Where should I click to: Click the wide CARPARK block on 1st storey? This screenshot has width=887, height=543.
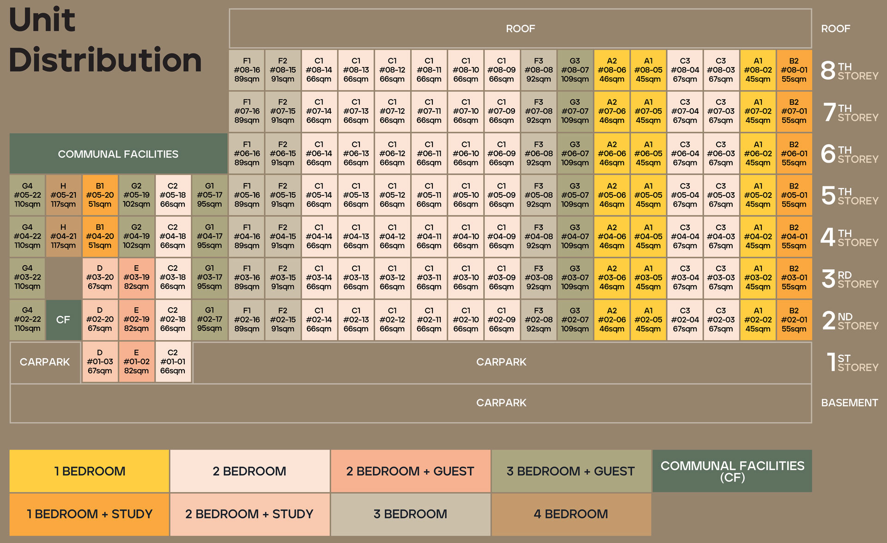[x=502, y=362]
